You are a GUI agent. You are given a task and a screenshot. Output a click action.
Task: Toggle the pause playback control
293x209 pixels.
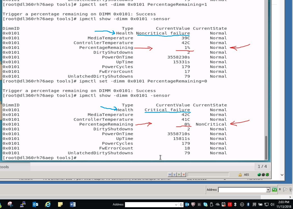(174, 174)
